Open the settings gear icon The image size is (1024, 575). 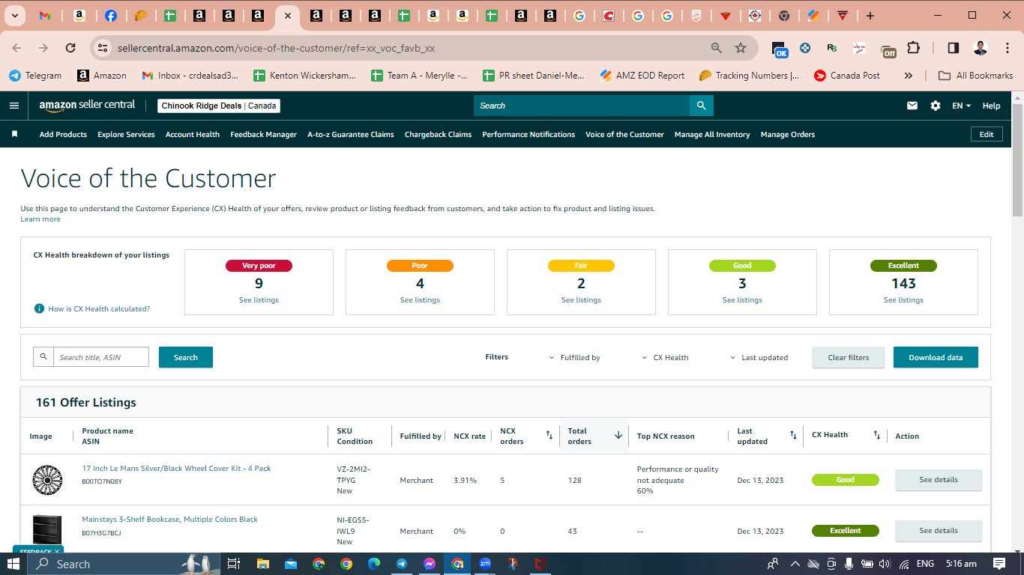936,106
